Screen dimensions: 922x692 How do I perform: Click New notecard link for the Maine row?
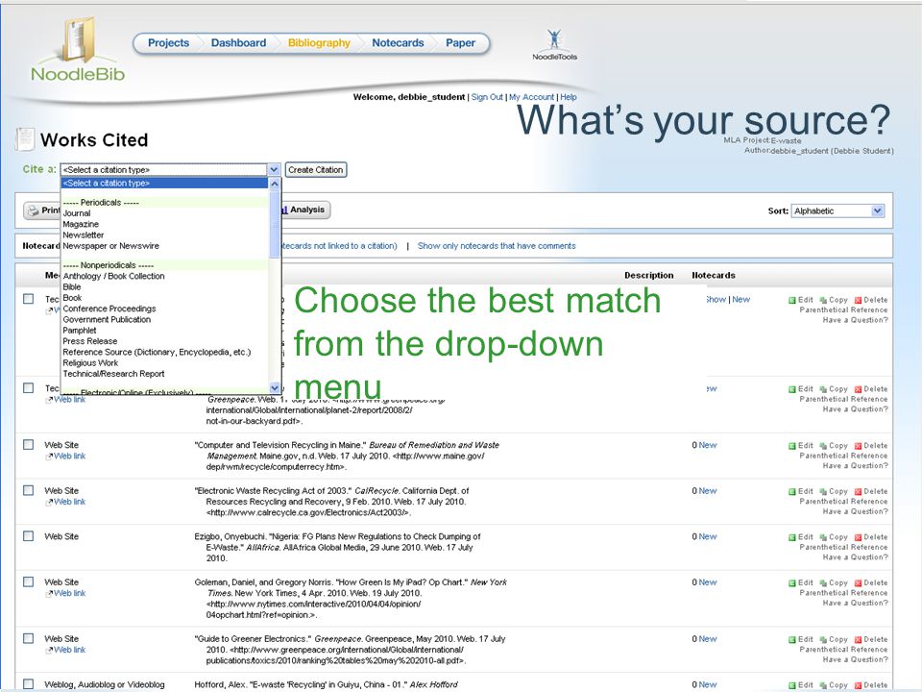tap(708, 445)
